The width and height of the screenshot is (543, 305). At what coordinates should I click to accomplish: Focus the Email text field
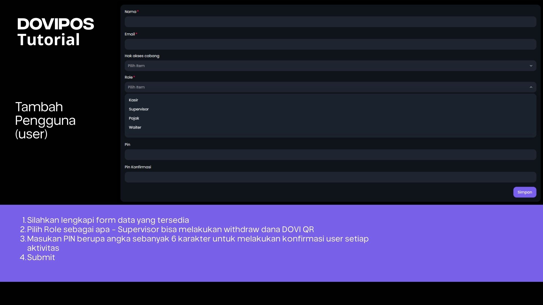pos(330,44)
